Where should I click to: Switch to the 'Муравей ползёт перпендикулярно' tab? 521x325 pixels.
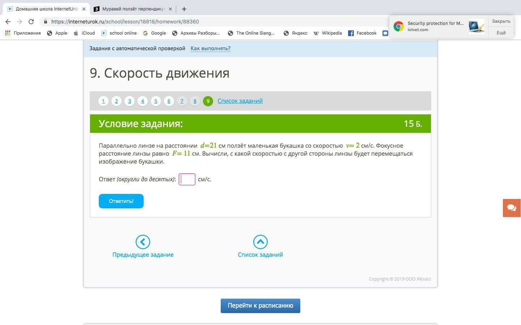pos(134,9)
